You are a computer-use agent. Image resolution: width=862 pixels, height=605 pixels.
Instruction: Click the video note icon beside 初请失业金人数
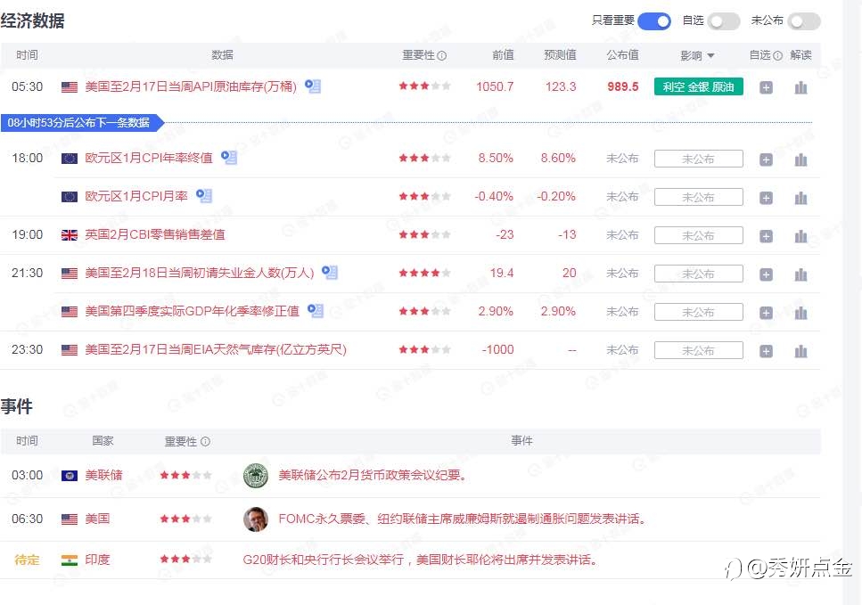click(329, 272)
